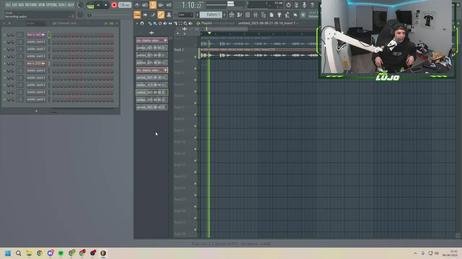Mute the dos-s..sic] channel green light

[x=5, y=35]
